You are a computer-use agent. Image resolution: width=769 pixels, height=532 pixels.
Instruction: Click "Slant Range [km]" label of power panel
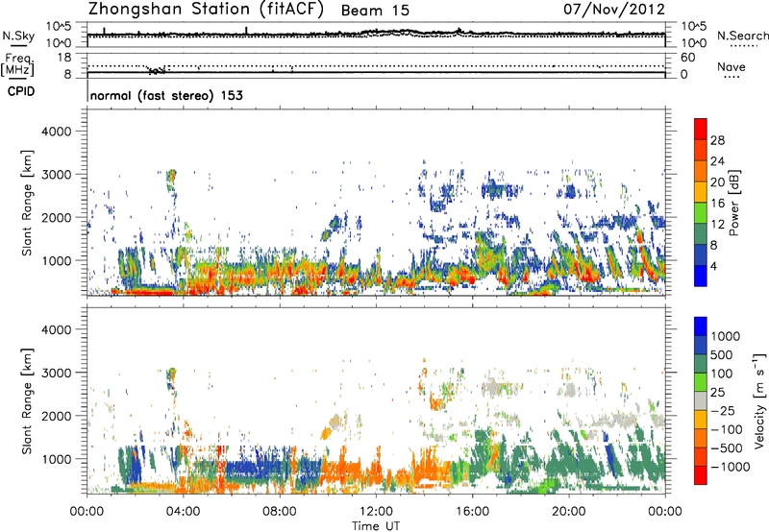[x=27, y=203]
